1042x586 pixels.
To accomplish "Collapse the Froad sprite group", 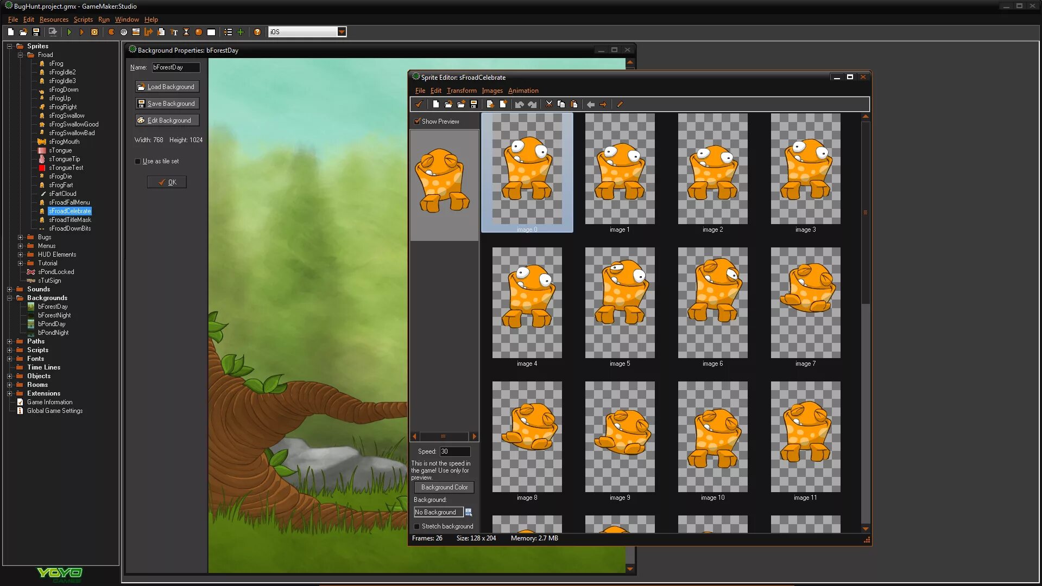I will [20, 55].
